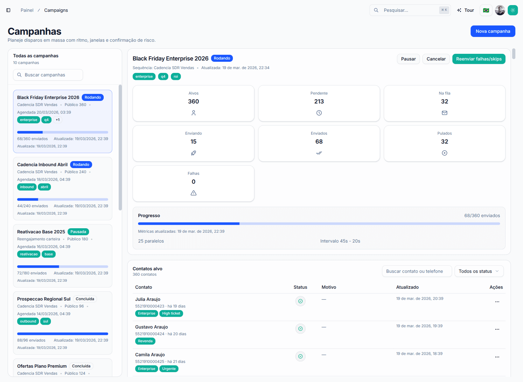Click the Falhas warning triangle icon
Screen dimensions: 523x382
193,193
